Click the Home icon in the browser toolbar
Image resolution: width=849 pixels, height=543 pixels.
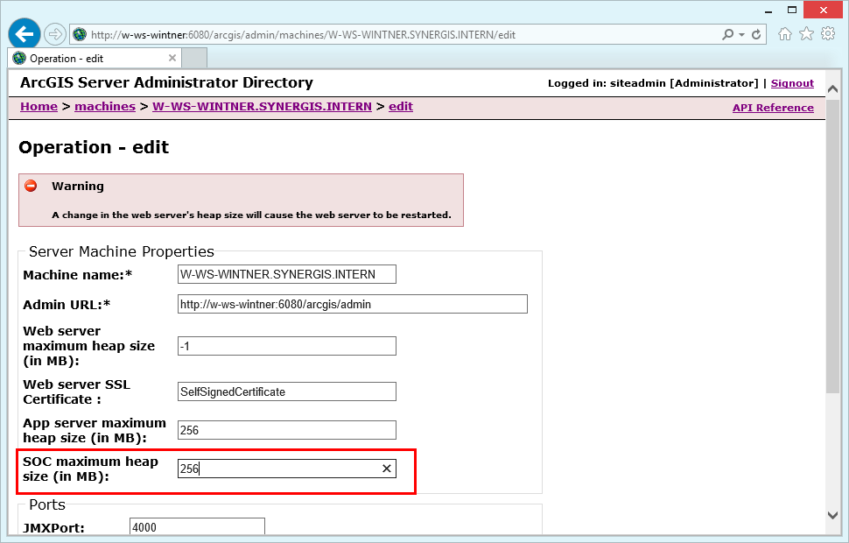point(785,32)
